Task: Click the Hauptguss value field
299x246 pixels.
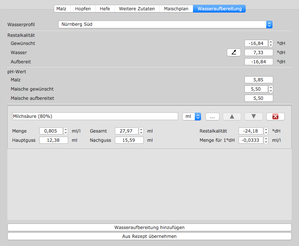Action: pyautogui.click(x=54, y=140)
